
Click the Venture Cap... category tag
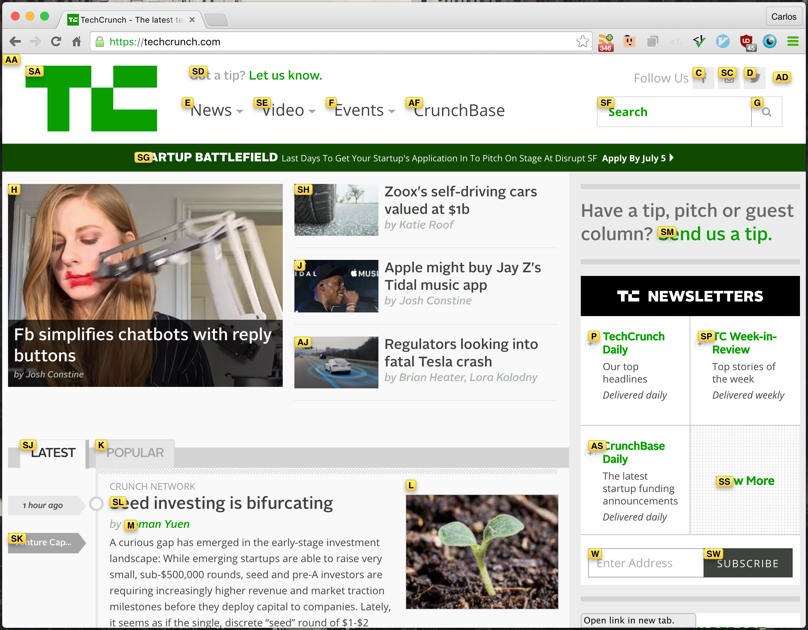point(47,543)
